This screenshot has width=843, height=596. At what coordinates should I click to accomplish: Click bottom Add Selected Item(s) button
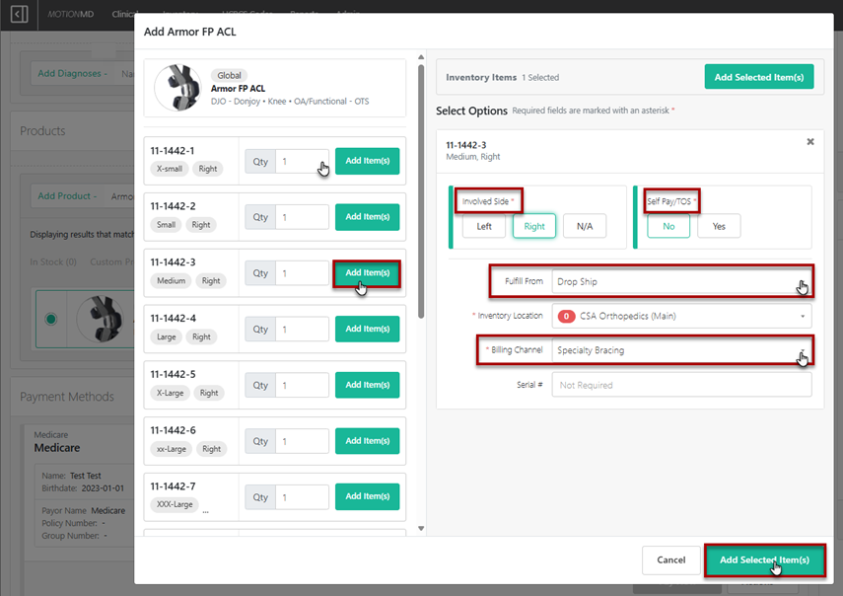click(764, 559)
